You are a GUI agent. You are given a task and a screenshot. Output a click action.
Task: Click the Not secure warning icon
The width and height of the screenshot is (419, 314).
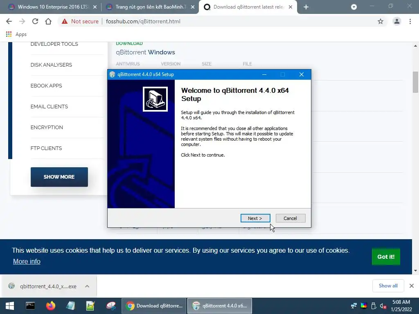pyautogui.click(x=65, y=21)
